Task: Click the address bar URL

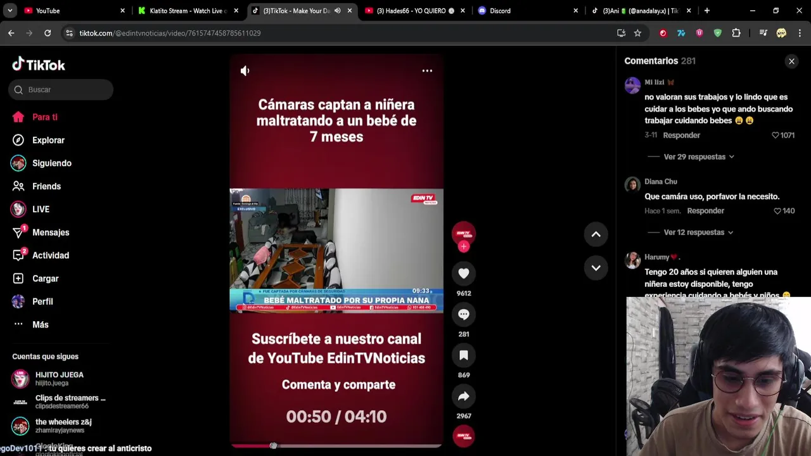Action: [x=170, y=33]
